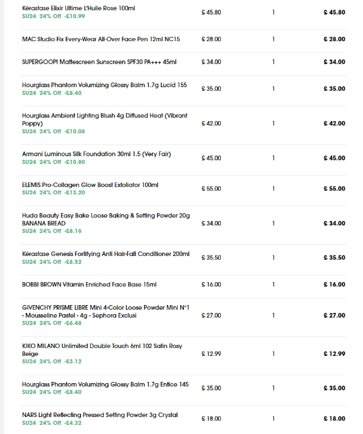Open the Kérastase Elixir Ultime L'Huile Rose product
Viewport: 363px width, 434px height.
(x=79, y=8)
